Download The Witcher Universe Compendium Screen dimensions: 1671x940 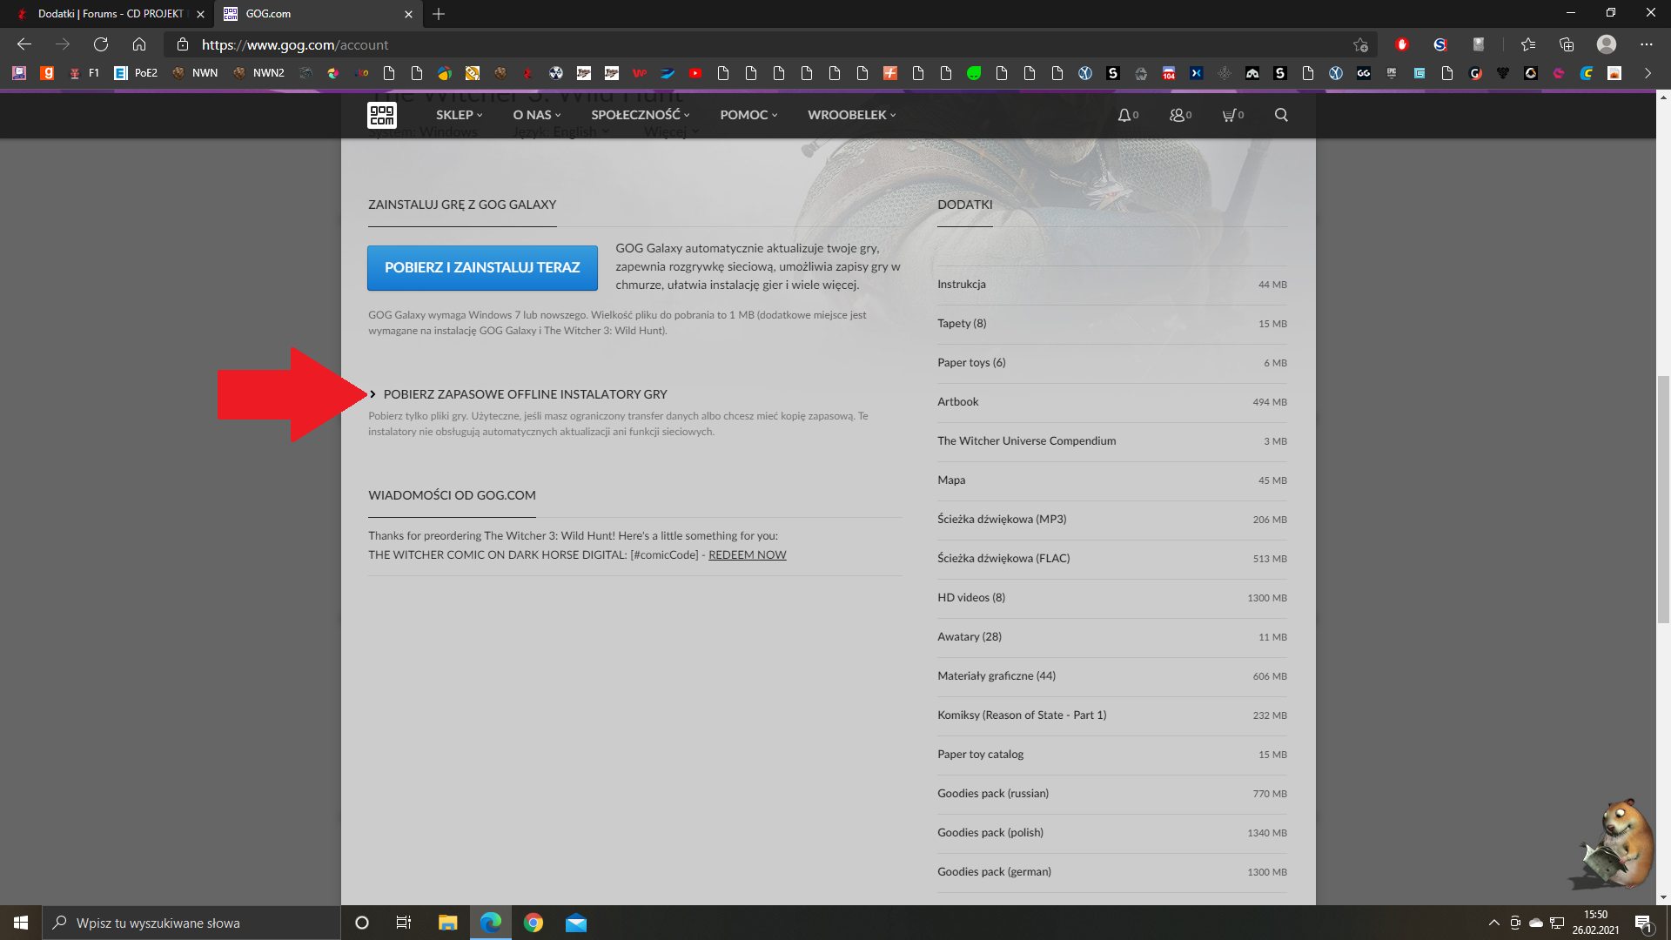1111,441
